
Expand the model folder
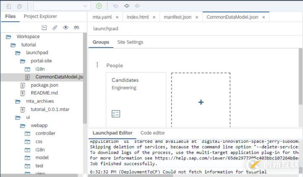point(27,158)
